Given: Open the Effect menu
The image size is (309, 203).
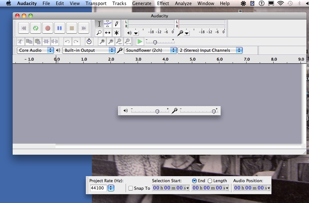Looking at the screenshot, I should tap(163, 3).
